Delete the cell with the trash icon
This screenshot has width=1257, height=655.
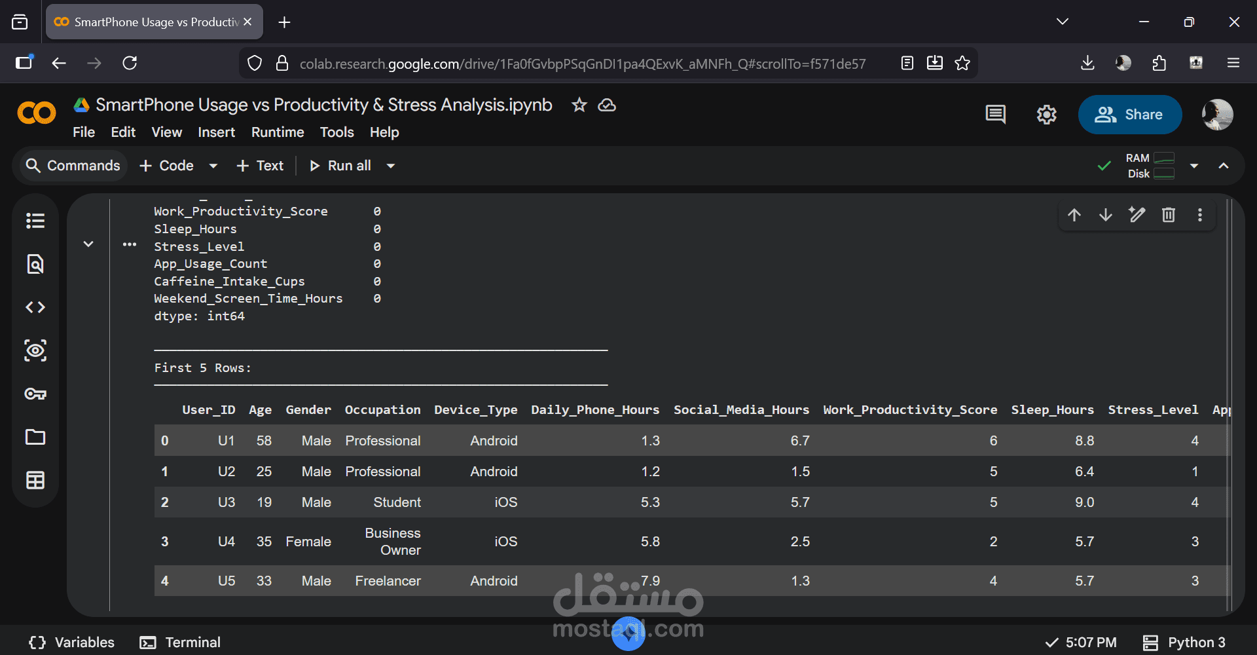1169,215
